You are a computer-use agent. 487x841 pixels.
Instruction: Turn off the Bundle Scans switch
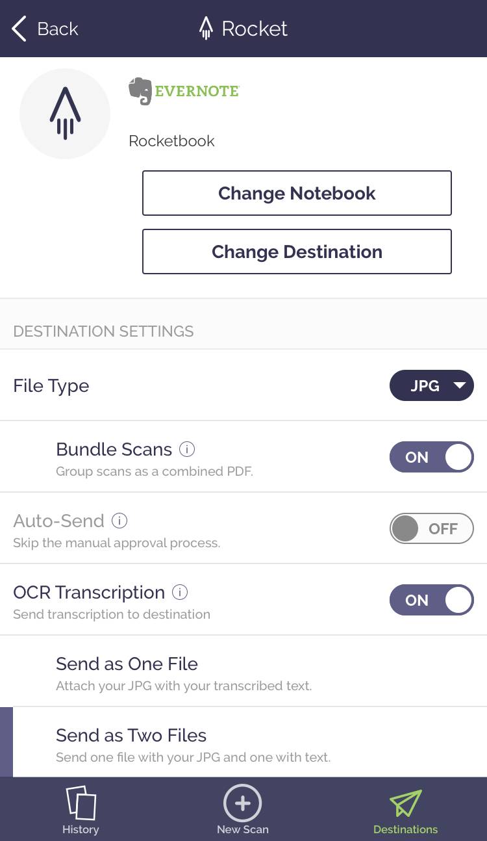pos(431,457)
